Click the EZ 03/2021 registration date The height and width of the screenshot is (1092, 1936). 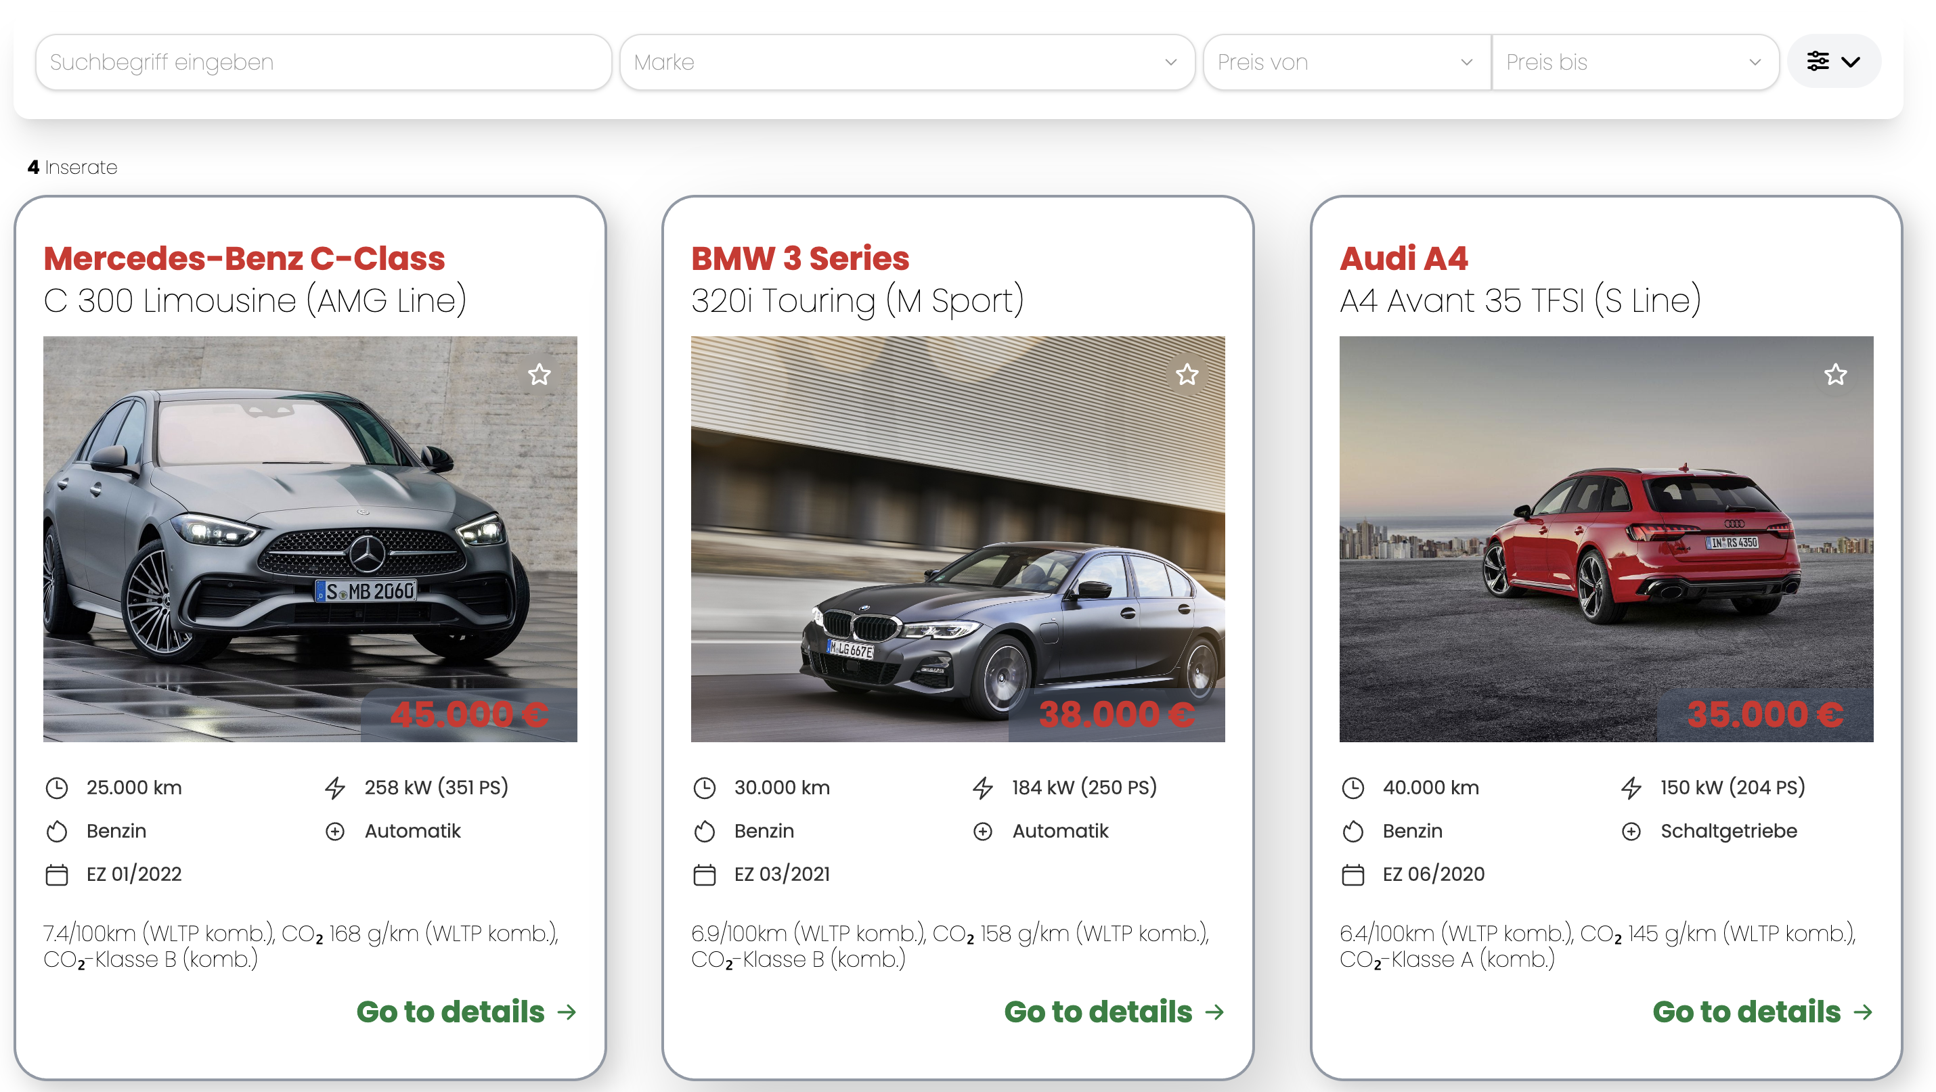point(782,874)
